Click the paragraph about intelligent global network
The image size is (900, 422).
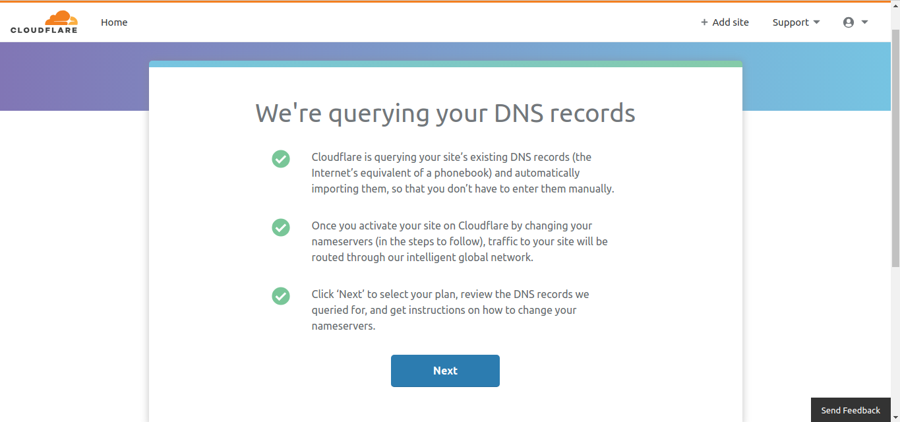[x=460, y=241]
